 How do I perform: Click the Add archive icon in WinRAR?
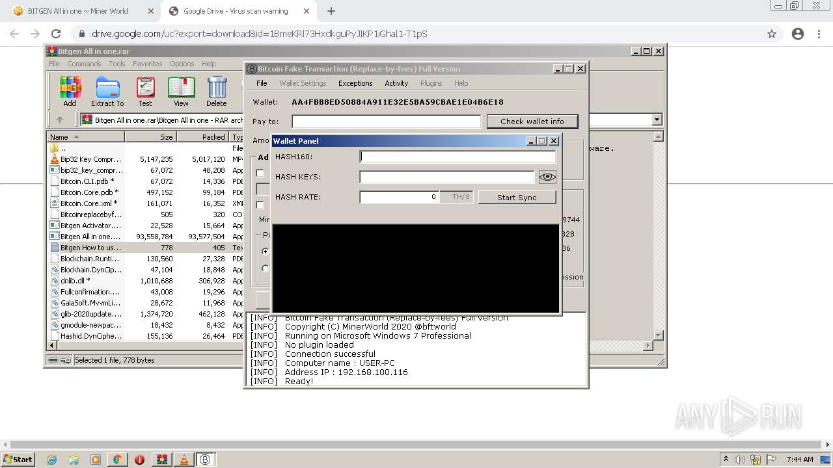pyautogui.click(x=70, y=91)
